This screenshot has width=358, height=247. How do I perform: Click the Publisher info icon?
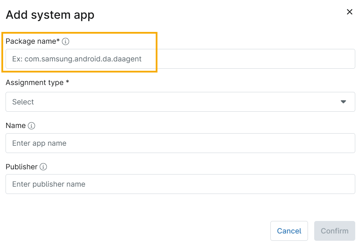pyautogui.click(x=43, y=167)
